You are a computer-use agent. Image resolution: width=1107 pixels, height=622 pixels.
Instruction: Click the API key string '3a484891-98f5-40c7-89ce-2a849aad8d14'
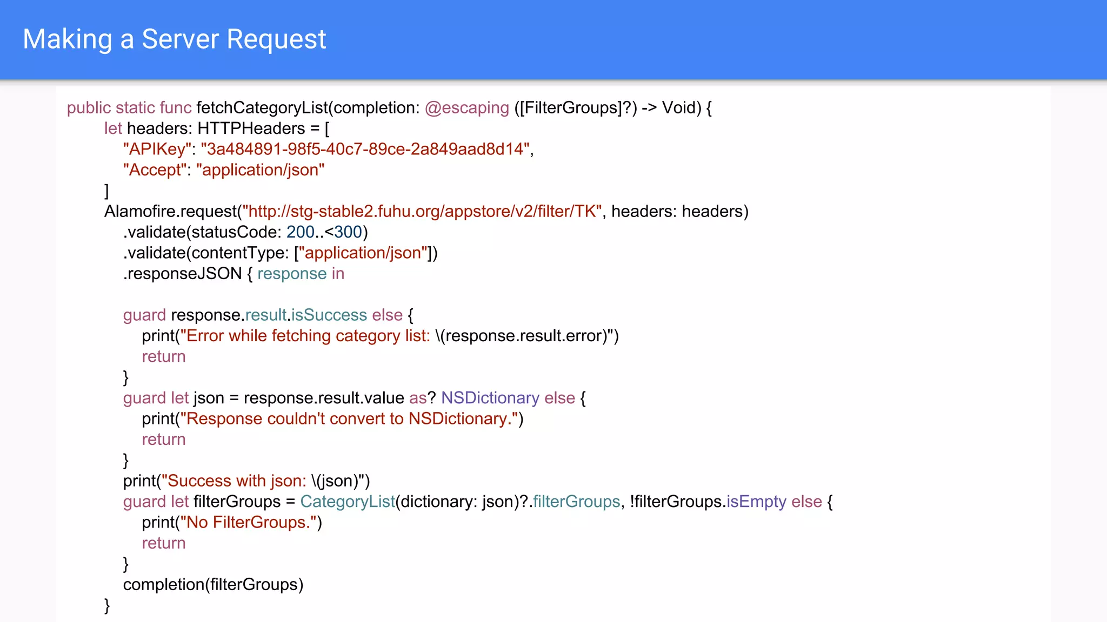pos(365,149)
